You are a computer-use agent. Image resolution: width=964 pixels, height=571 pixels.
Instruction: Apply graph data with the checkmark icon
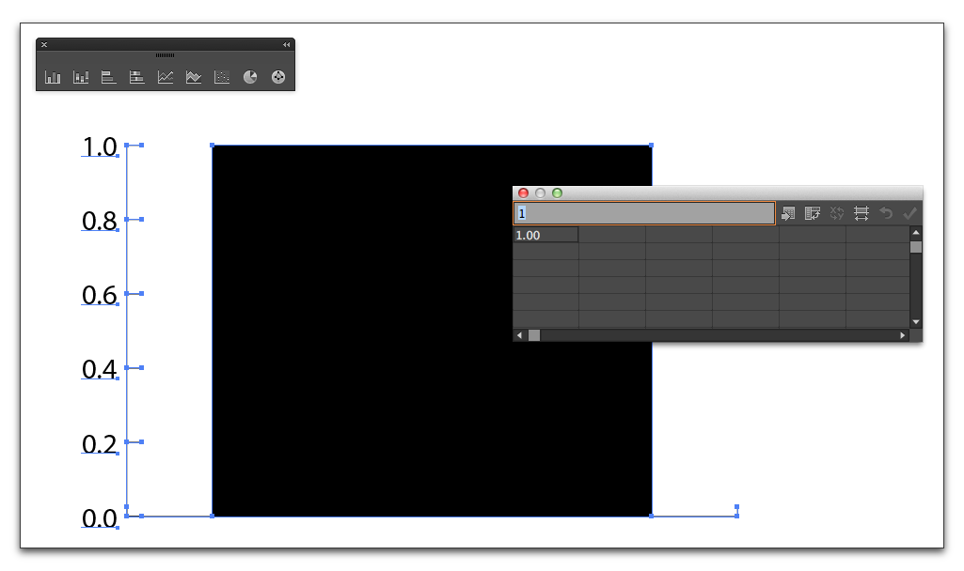(x=909, y=213)
